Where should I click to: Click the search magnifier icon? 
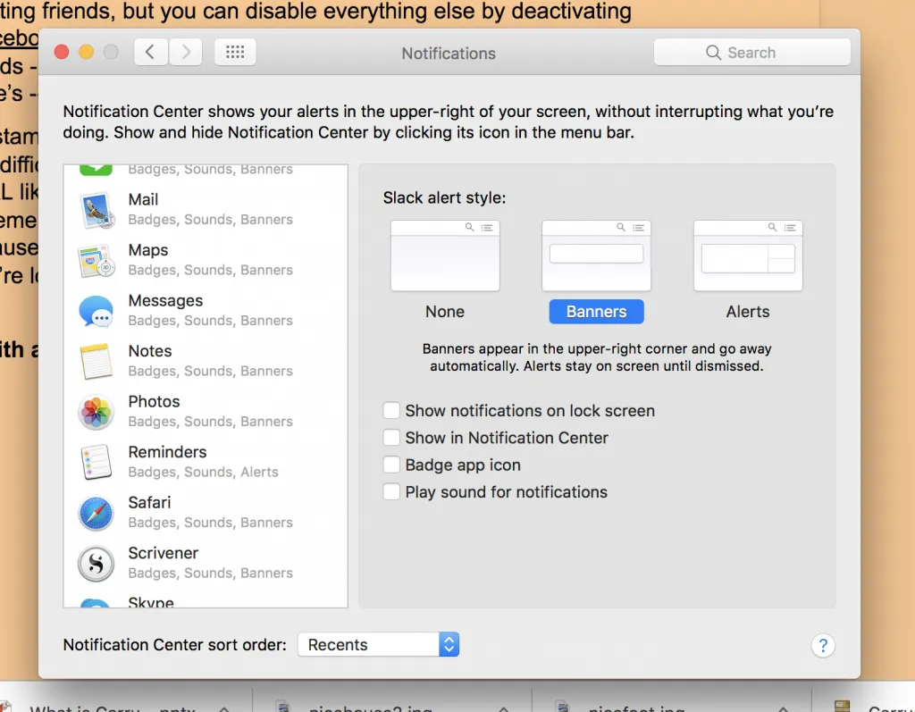point(713,53)
